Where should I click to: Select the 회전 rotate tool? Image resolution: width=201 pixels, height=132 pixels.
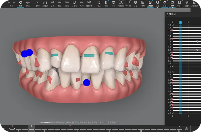[x=20, y=4]
